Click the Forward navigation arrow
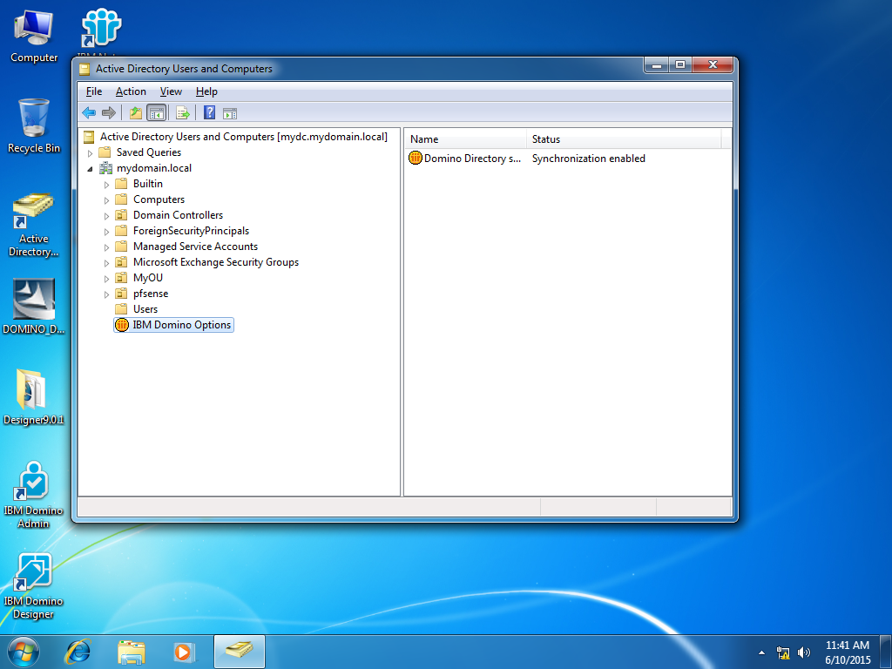892x669 pixels. point(109,112)
